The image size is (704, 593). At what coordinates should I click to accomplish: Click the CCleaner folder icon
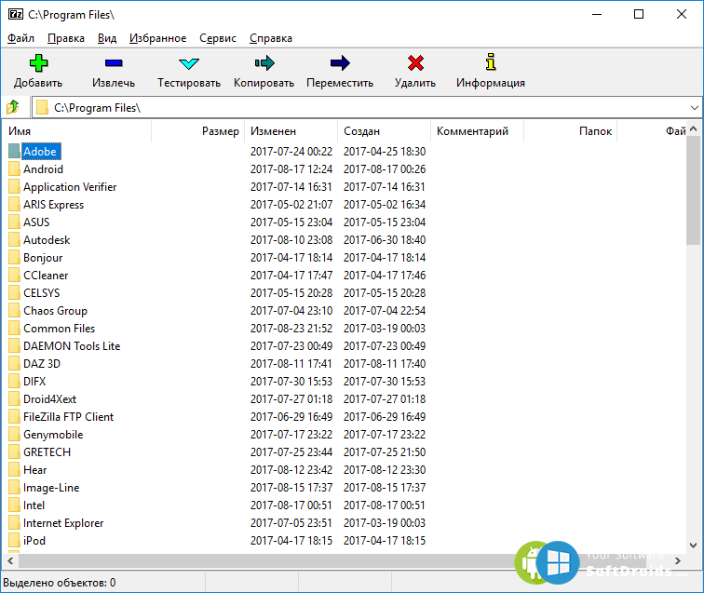14,276
